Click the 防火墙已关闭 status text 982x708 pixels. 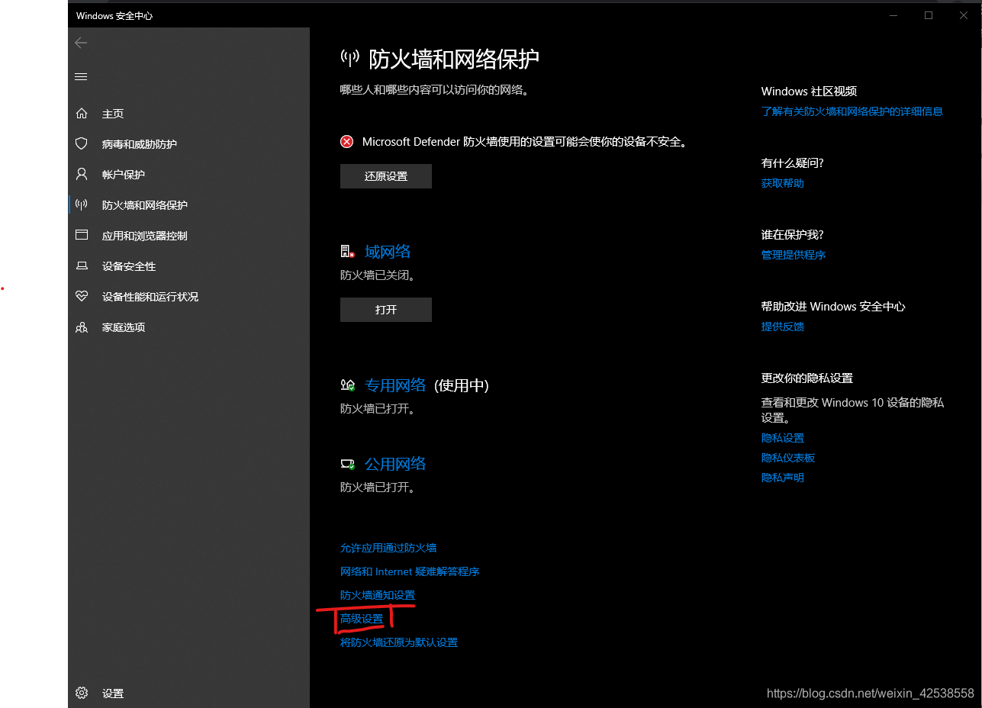378,275
